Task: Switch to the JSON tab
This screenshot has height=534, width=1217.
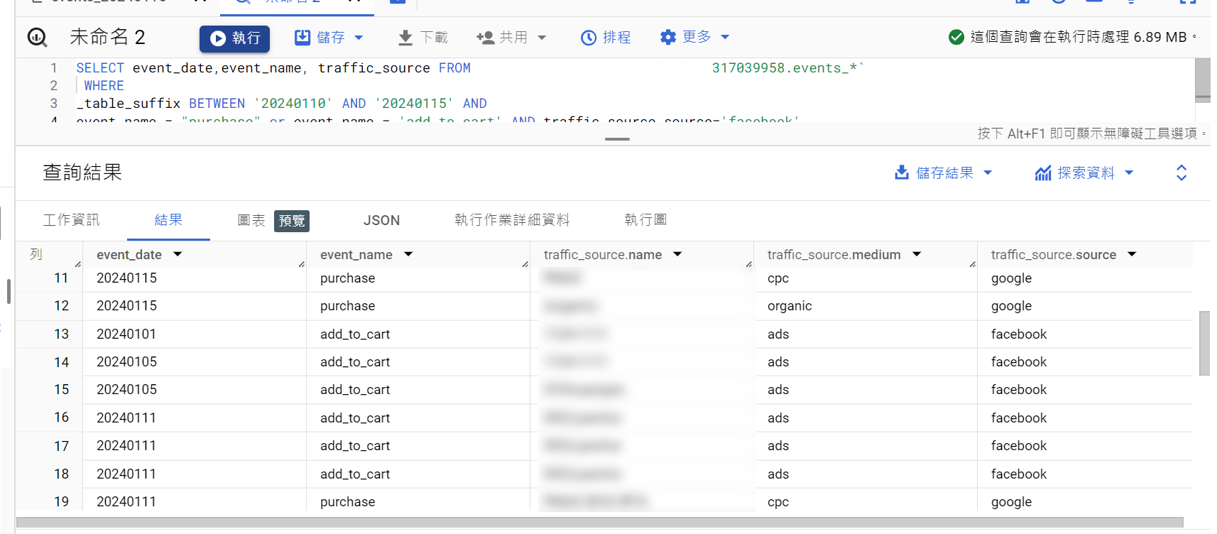Action: [381, 220]
